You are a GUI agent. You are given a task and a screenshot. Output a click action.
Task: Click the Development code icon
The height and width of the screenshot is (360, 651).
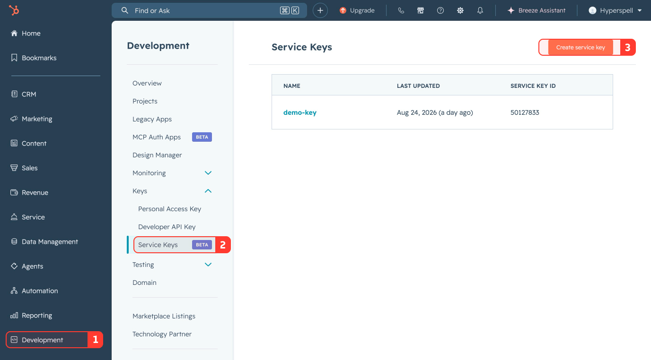click(x=14, y=340)
